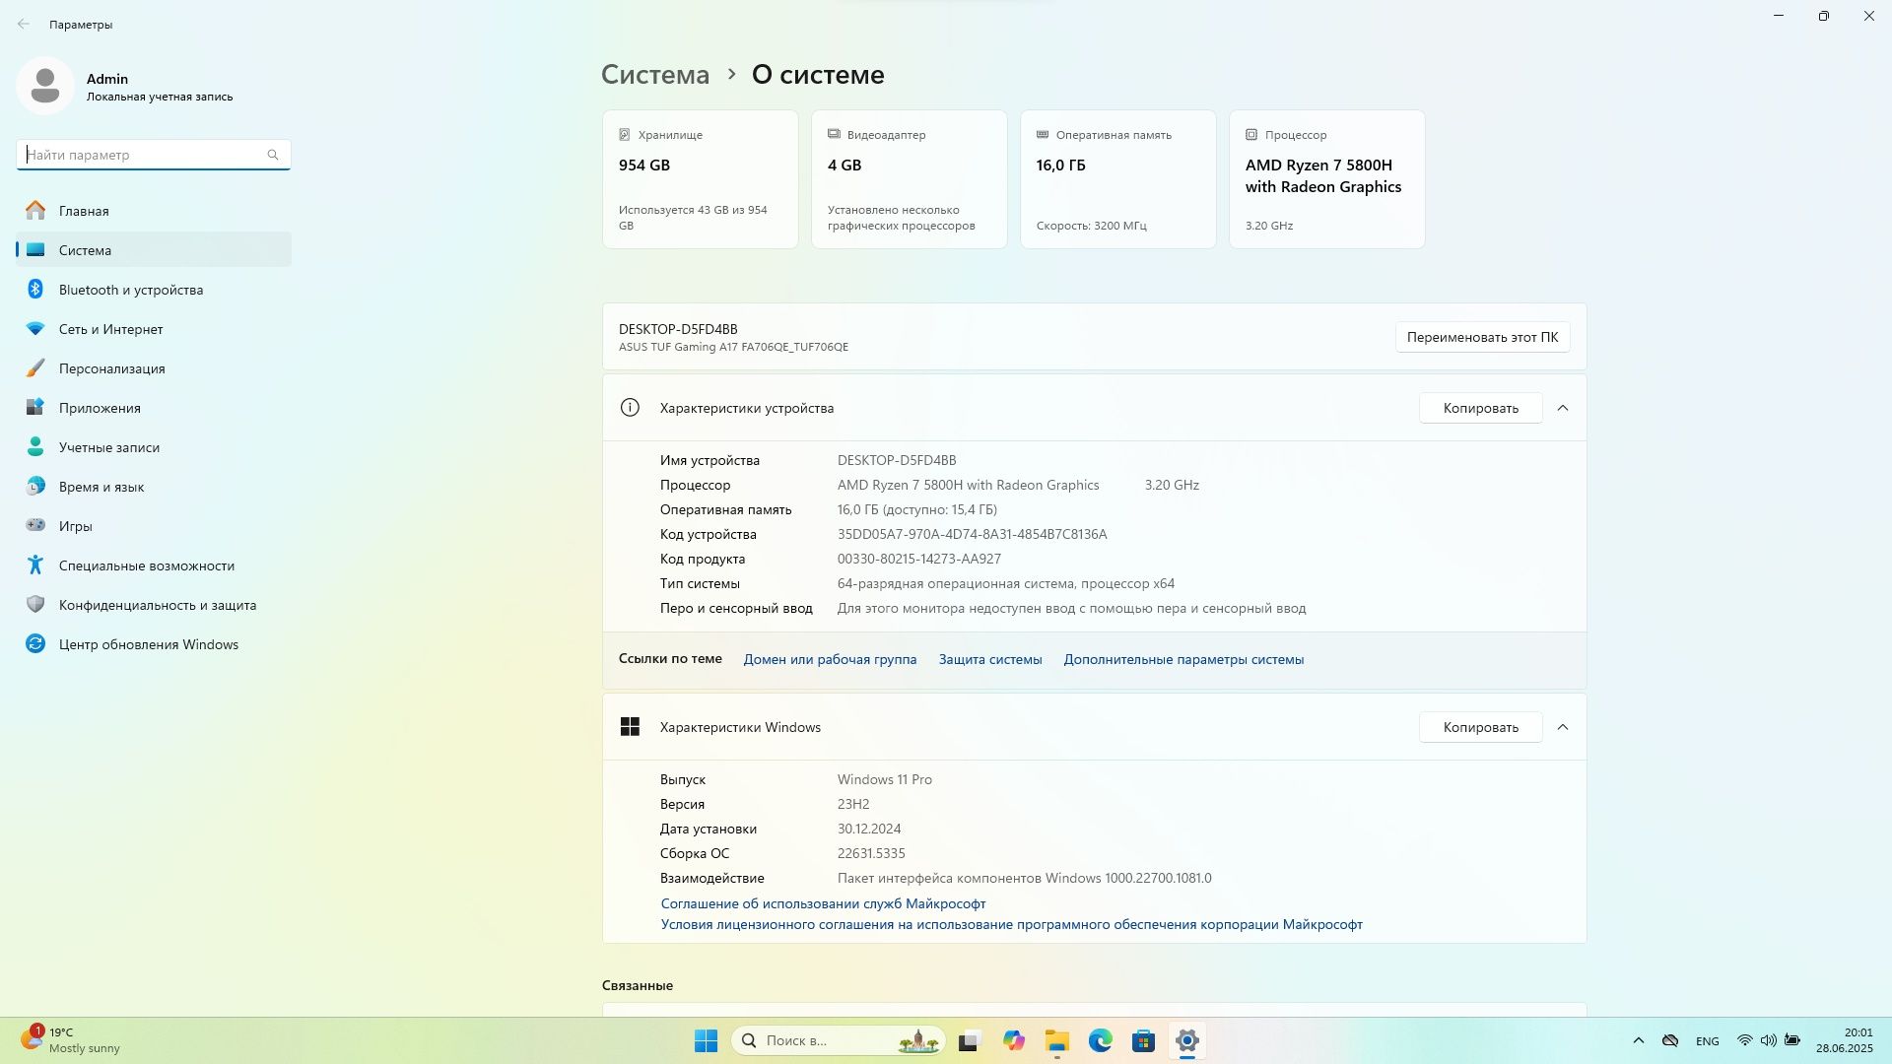This screenshot has height=1064, width=1892.
Task: Click the taskbar search box Поиск
Action: [x=838, y=1040]
